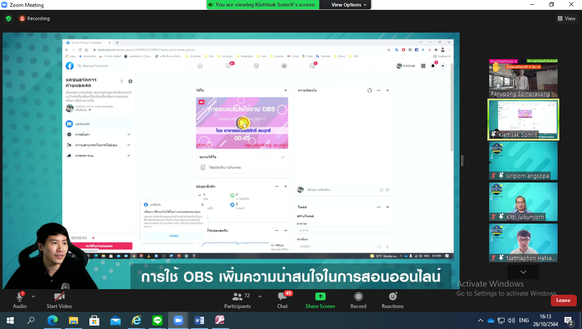Open the Mail app from the taskbar
582x329 pixels.
[115, 320]
